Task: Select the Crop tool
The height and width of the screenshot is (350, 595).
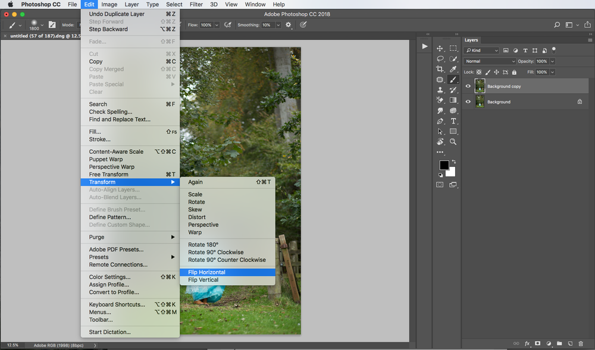Action: tap(440, 69)
